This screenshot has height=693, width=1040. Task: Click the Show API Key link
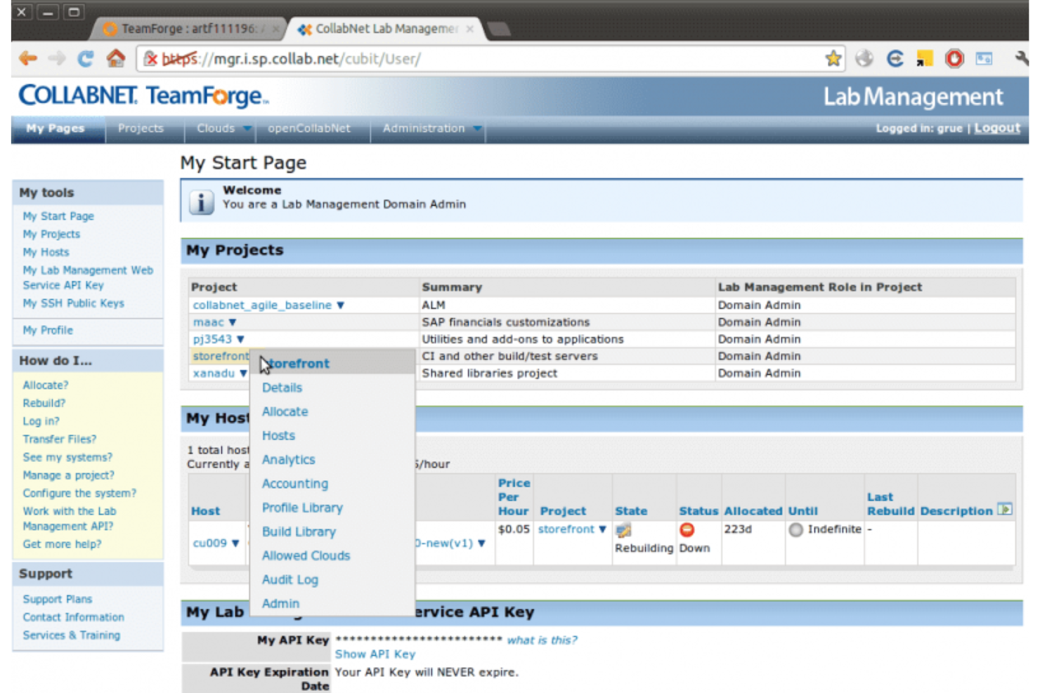[375, 654]
